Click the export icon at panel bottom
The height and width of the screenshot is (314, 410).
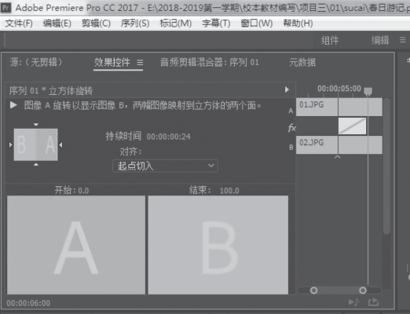pos(373,302)
